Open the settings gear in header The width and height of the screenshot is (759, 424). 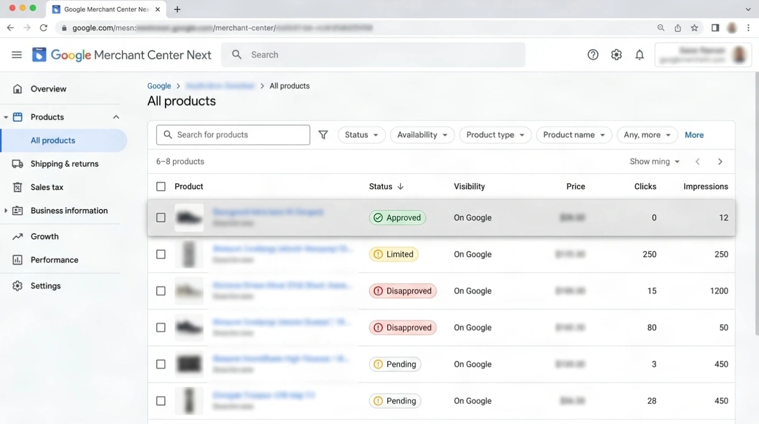(x=616, y=55)
